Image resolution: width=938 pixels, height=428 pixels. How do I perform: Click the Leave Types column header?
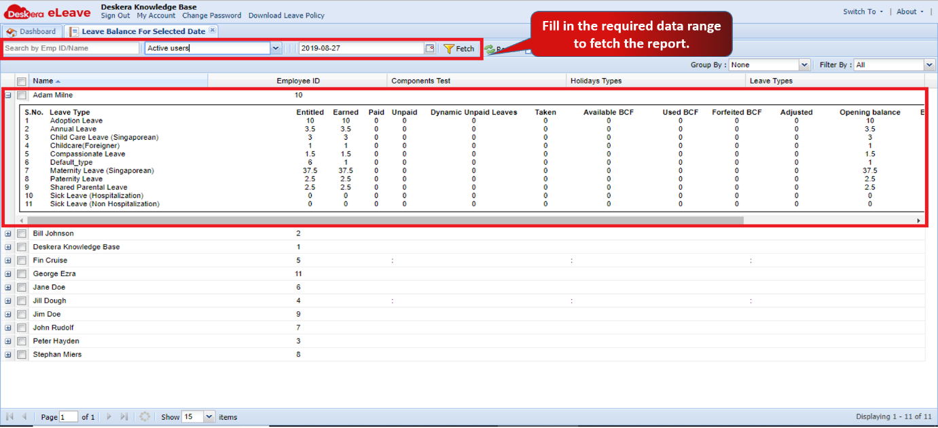click(x=835, y=81)
